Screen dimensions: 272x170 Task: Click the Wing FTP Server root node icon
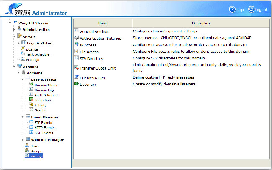(x=15, y=22)
